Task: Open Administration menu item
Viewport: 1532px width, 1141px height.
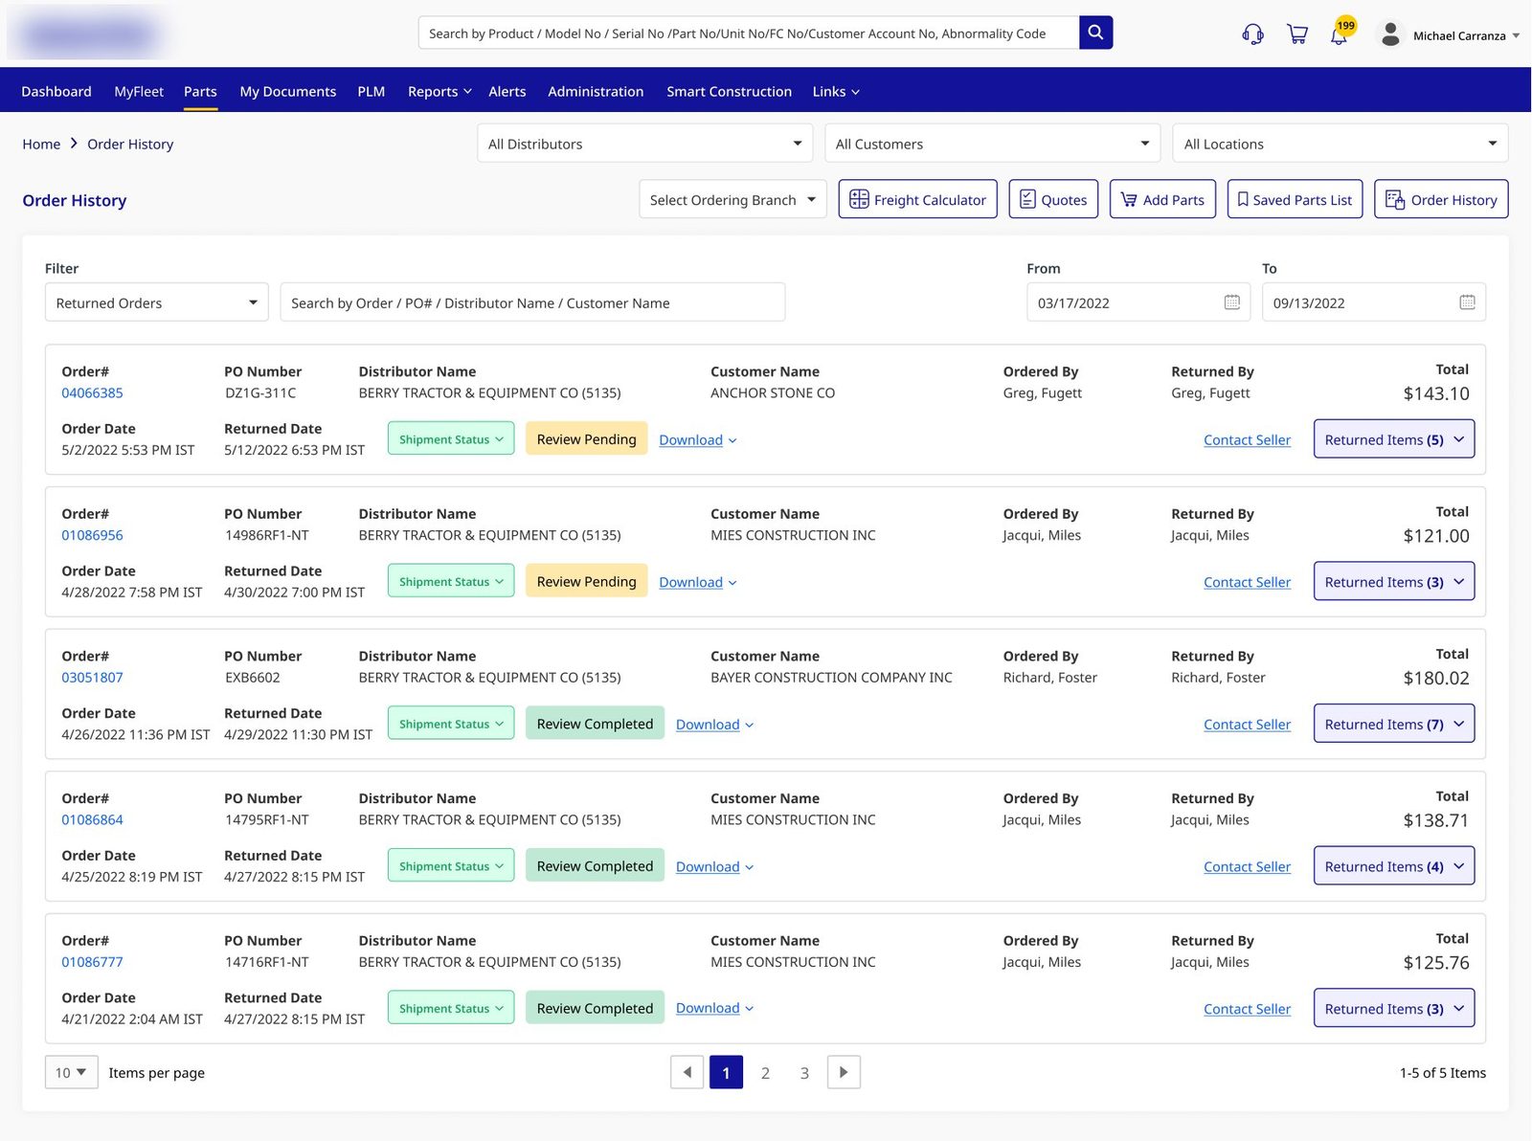Action: click(x=596, y=91)
